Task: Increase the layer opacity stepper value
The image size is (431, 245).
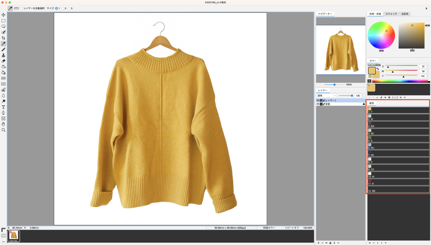Action: tap(363, 95)
